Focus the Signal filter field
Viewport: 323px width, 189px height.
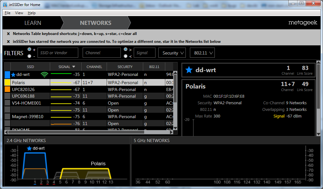(x=144, y=53)
